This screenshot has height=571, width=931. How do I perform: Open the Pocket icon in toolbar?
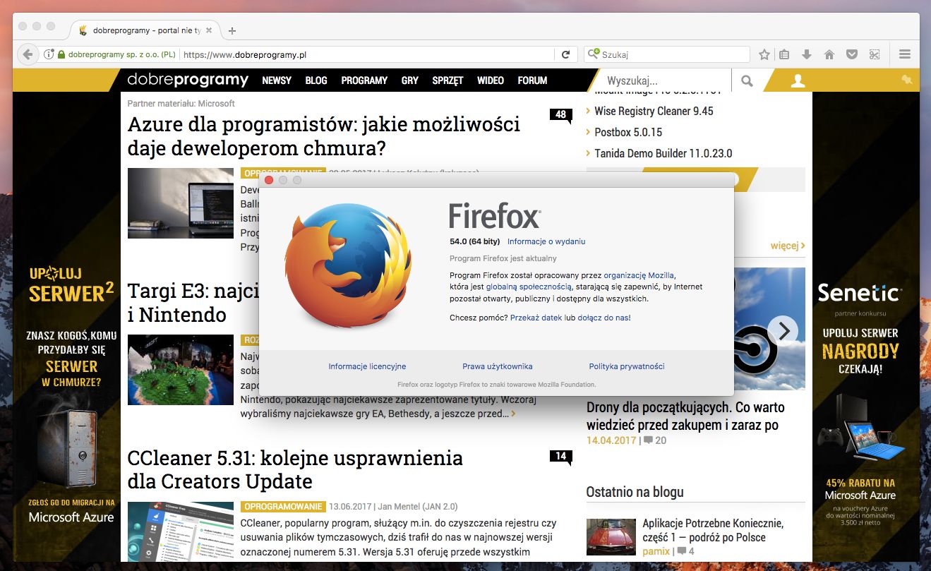(852, 54)
